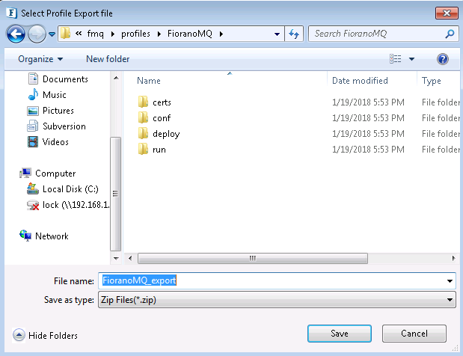Select the profiles breadcrumb segment
The image size is (463, 356).
point(135,34)
